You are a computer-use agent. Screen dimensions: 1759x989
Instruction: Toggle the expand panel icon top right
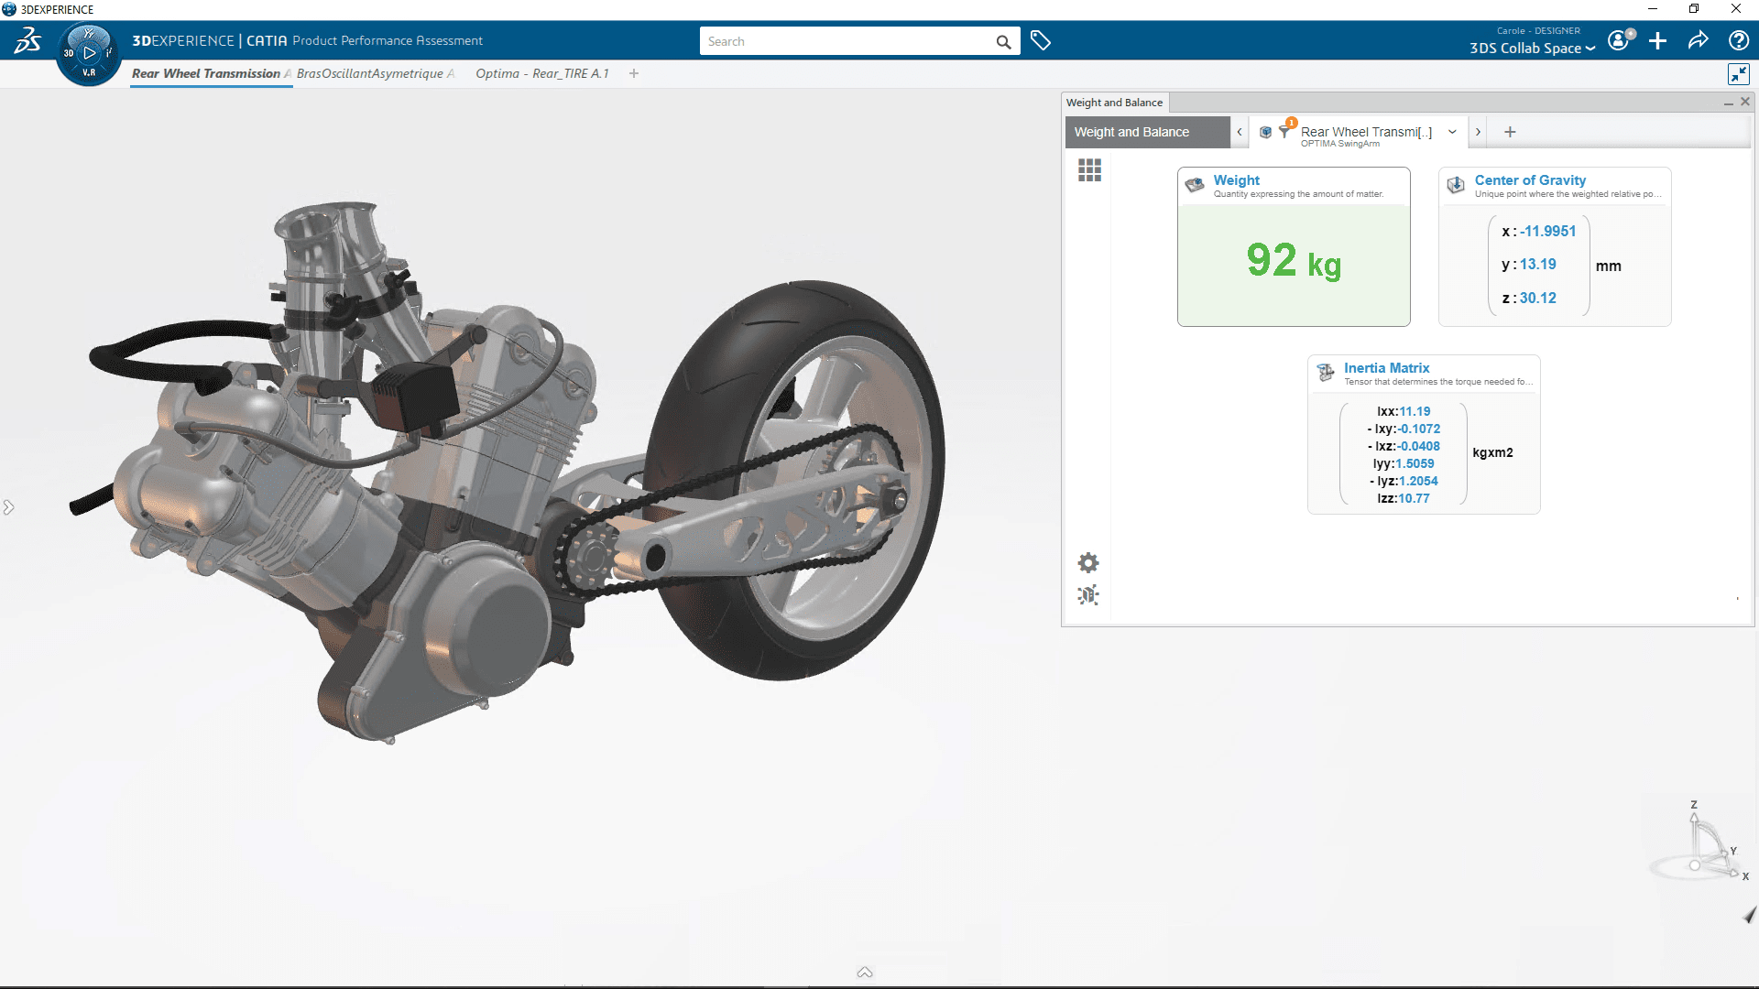pyautogui.click(x=1738, y=74)
